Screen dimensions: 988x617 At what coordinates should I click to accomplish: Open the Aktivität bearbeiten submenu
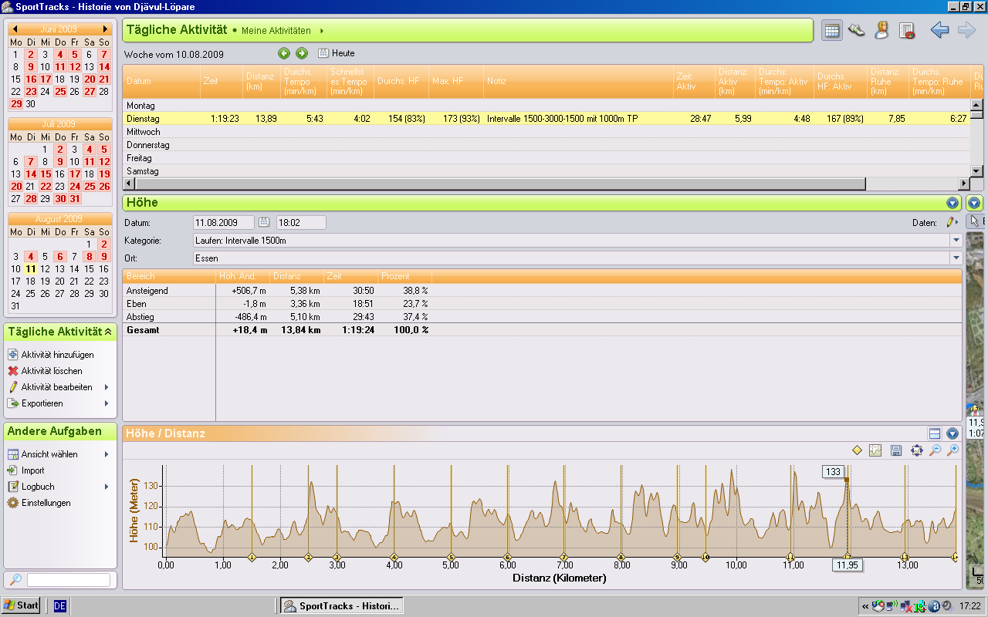point(58,387)
